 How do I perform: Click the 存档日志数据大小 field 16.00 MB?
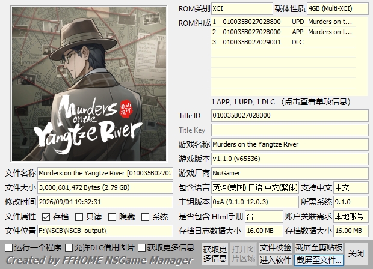(x=264, y=231)
